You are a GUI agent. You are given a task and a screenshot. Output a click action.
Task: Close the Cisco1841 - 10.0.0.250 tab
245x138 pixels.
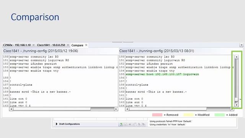[68, 45]
